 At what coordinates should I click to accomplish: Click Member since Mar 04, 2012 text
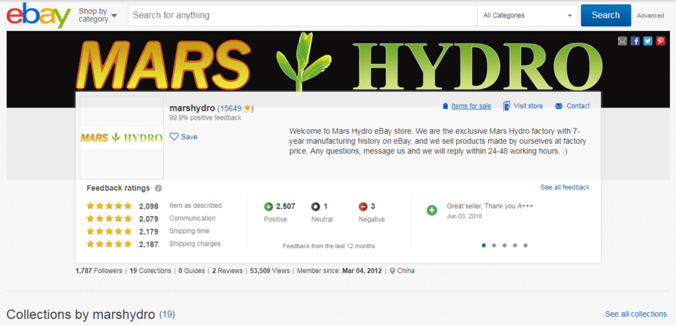[339, 271]
